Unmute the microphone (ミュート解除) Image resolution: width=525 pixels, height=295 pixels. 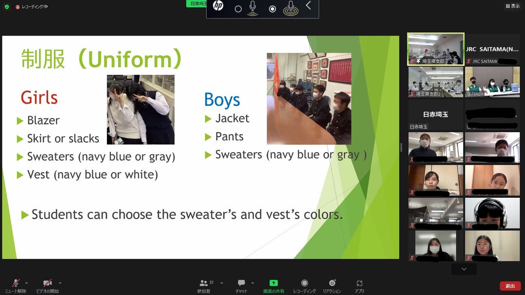[x=16, y=285]
